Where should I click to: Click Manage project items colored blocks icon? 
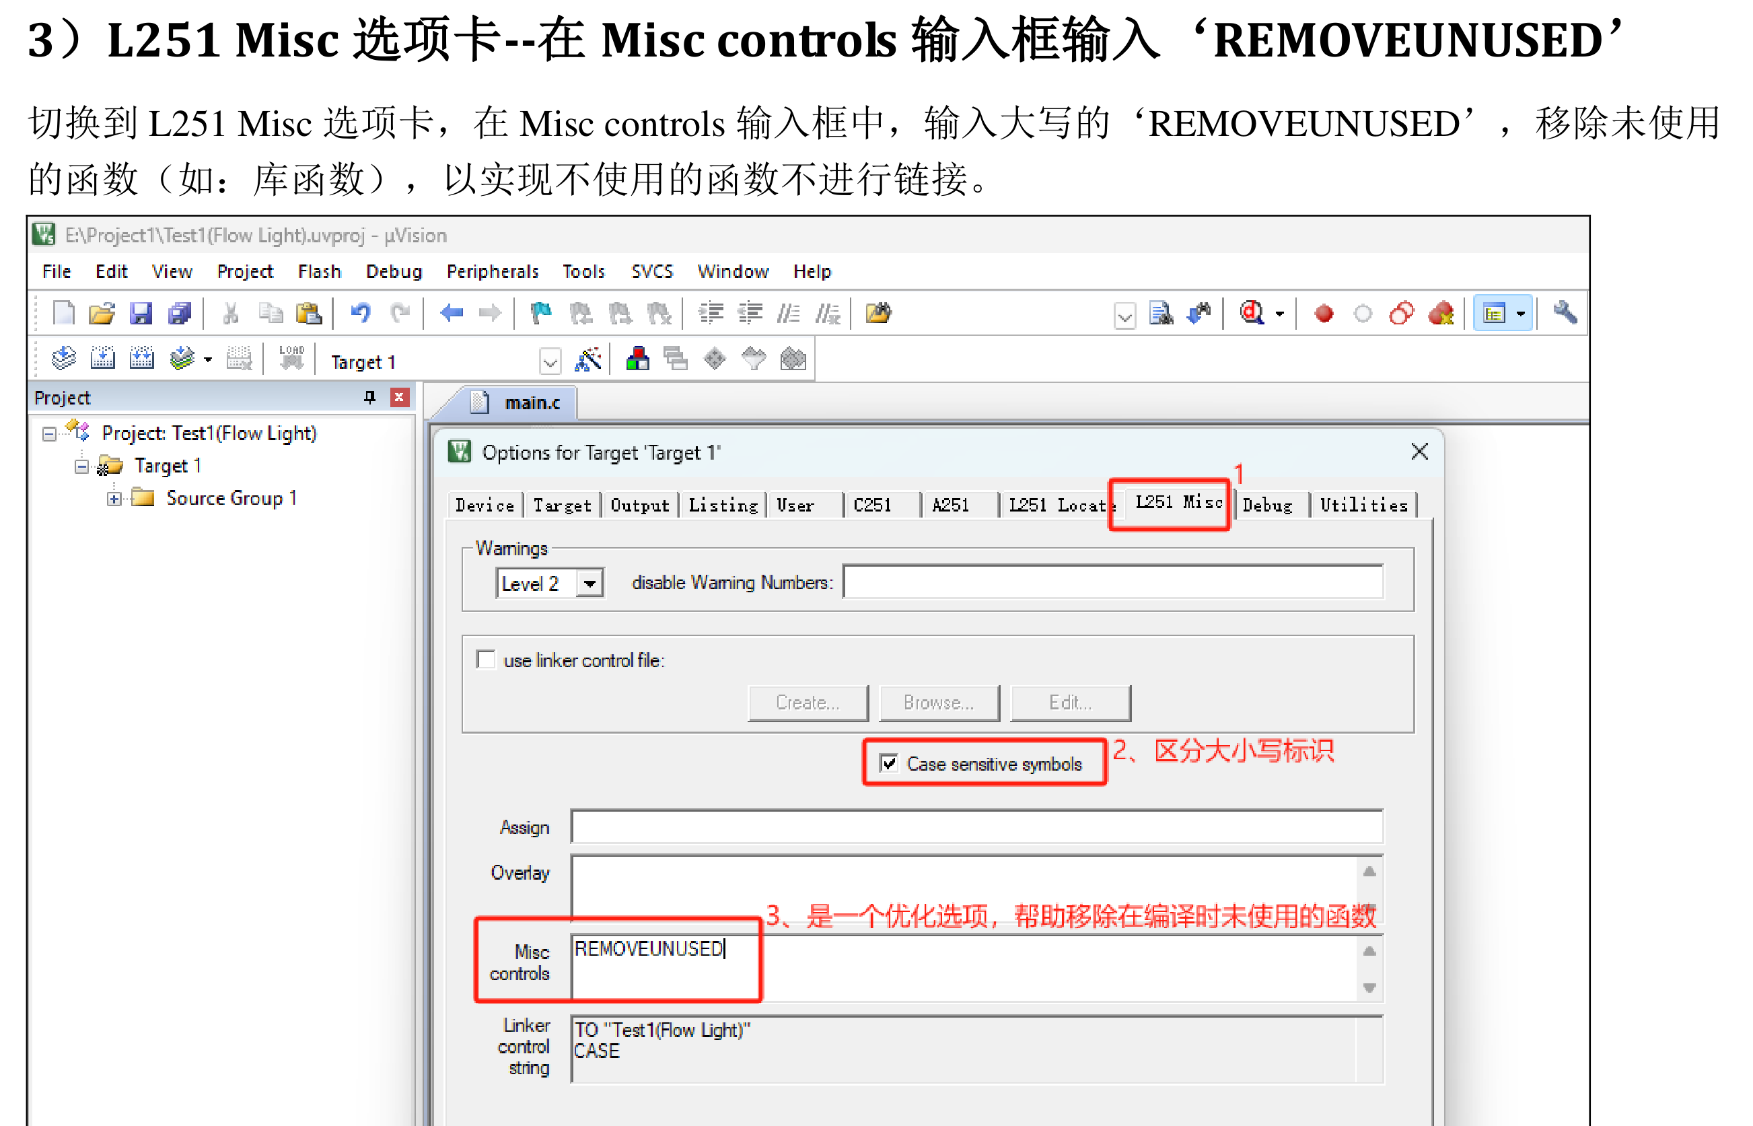(x=637, y=359)
